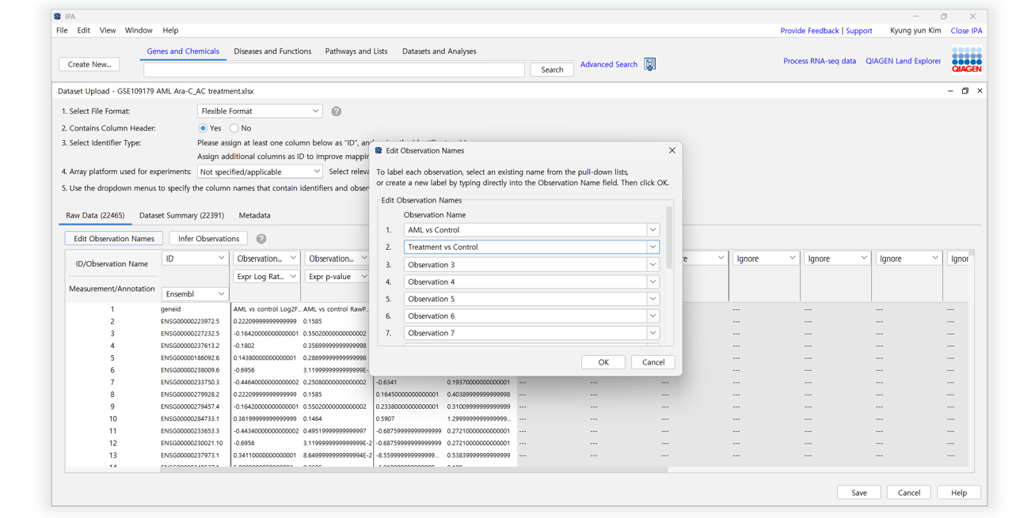This screenshot has width=1031, height=518.
Task: Click the Search button
Action: pyautogui.click(x=552, y=70)
